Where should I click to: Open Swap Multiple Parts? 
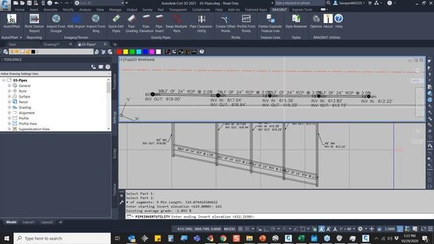click(x=176, y=24)
